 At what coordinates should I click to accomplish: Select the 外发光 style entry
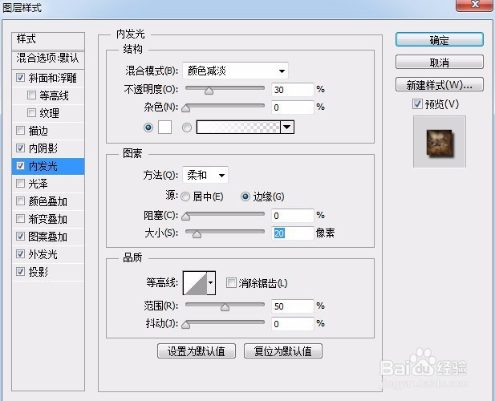[48, 254]
